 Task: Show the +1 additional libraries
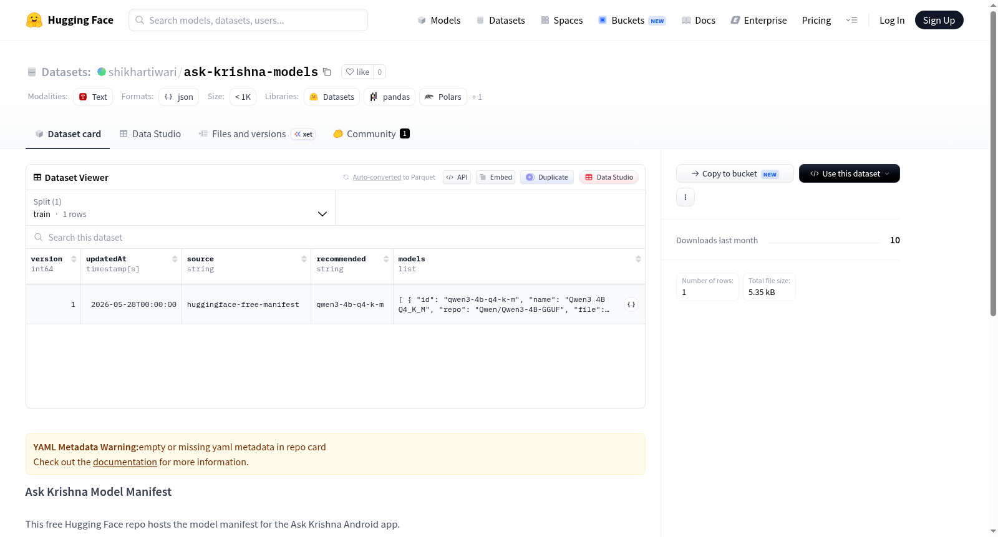click(x=477, y=97)
